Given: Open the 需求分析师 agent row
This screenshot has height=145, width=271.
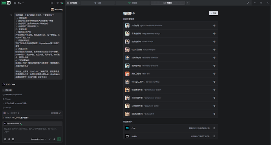Looking at the screenshot, I should coord(171,34).
